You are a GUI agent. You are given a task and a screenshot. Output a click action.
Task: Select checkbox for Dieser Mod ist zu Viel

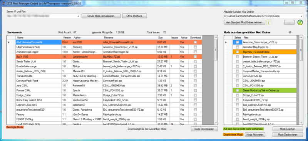(238, 90)
